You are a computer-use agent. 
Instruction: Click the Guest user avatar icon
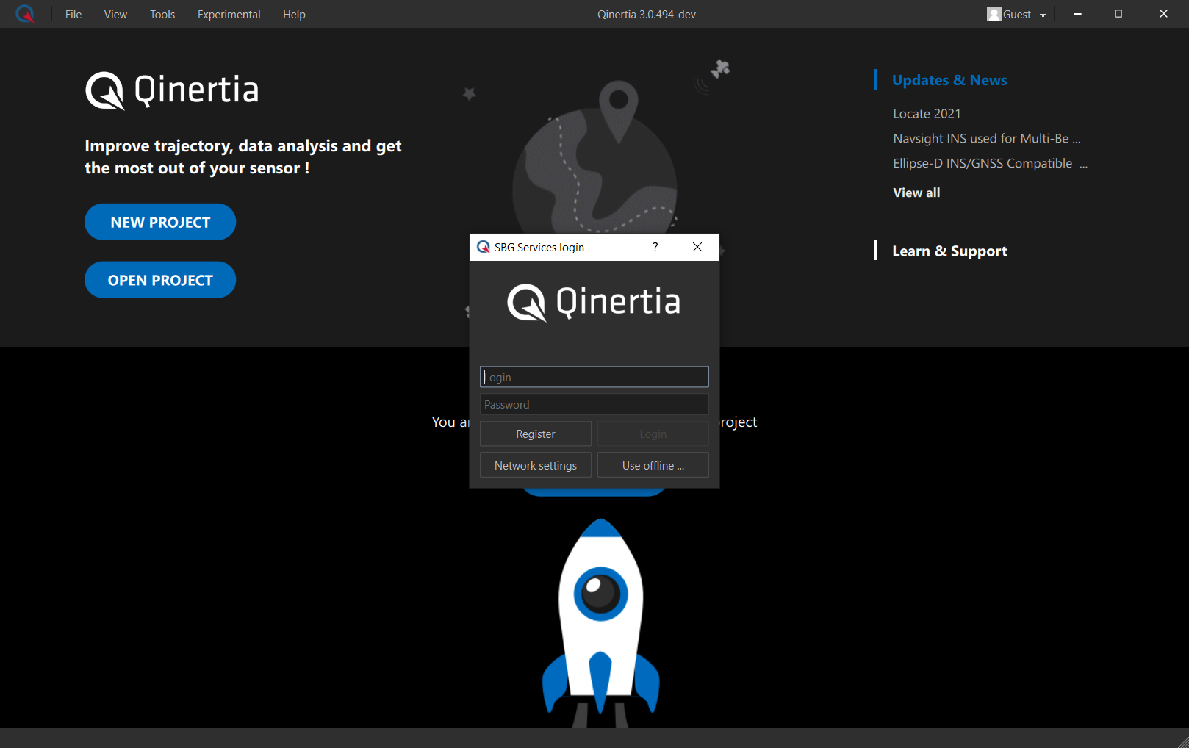pos(994,14)
